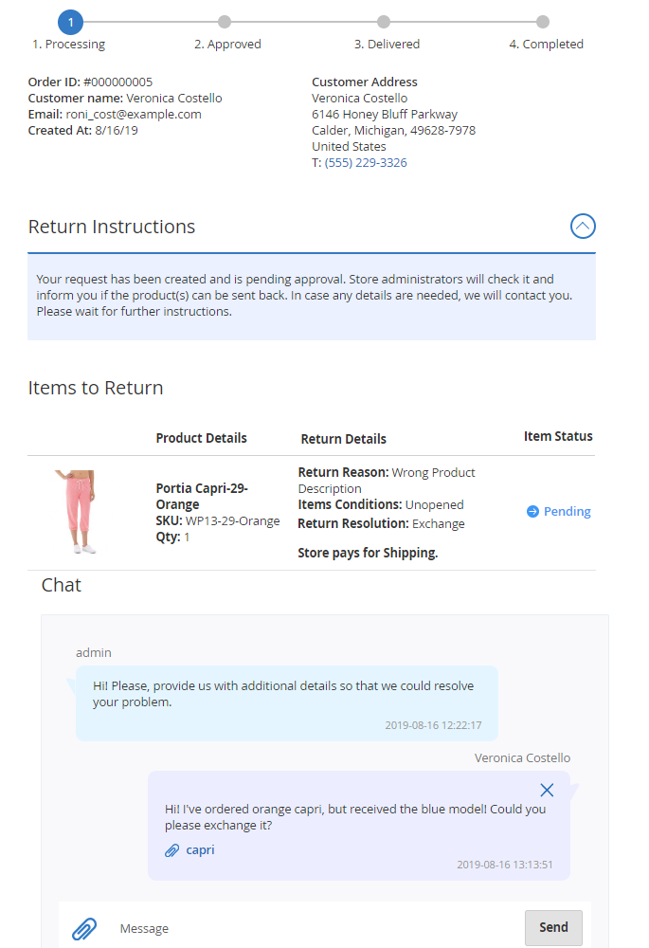Click Portia Capri-29-Orange product name
Viewport: 649px width, 948px height.
click(x=202, y=496)
